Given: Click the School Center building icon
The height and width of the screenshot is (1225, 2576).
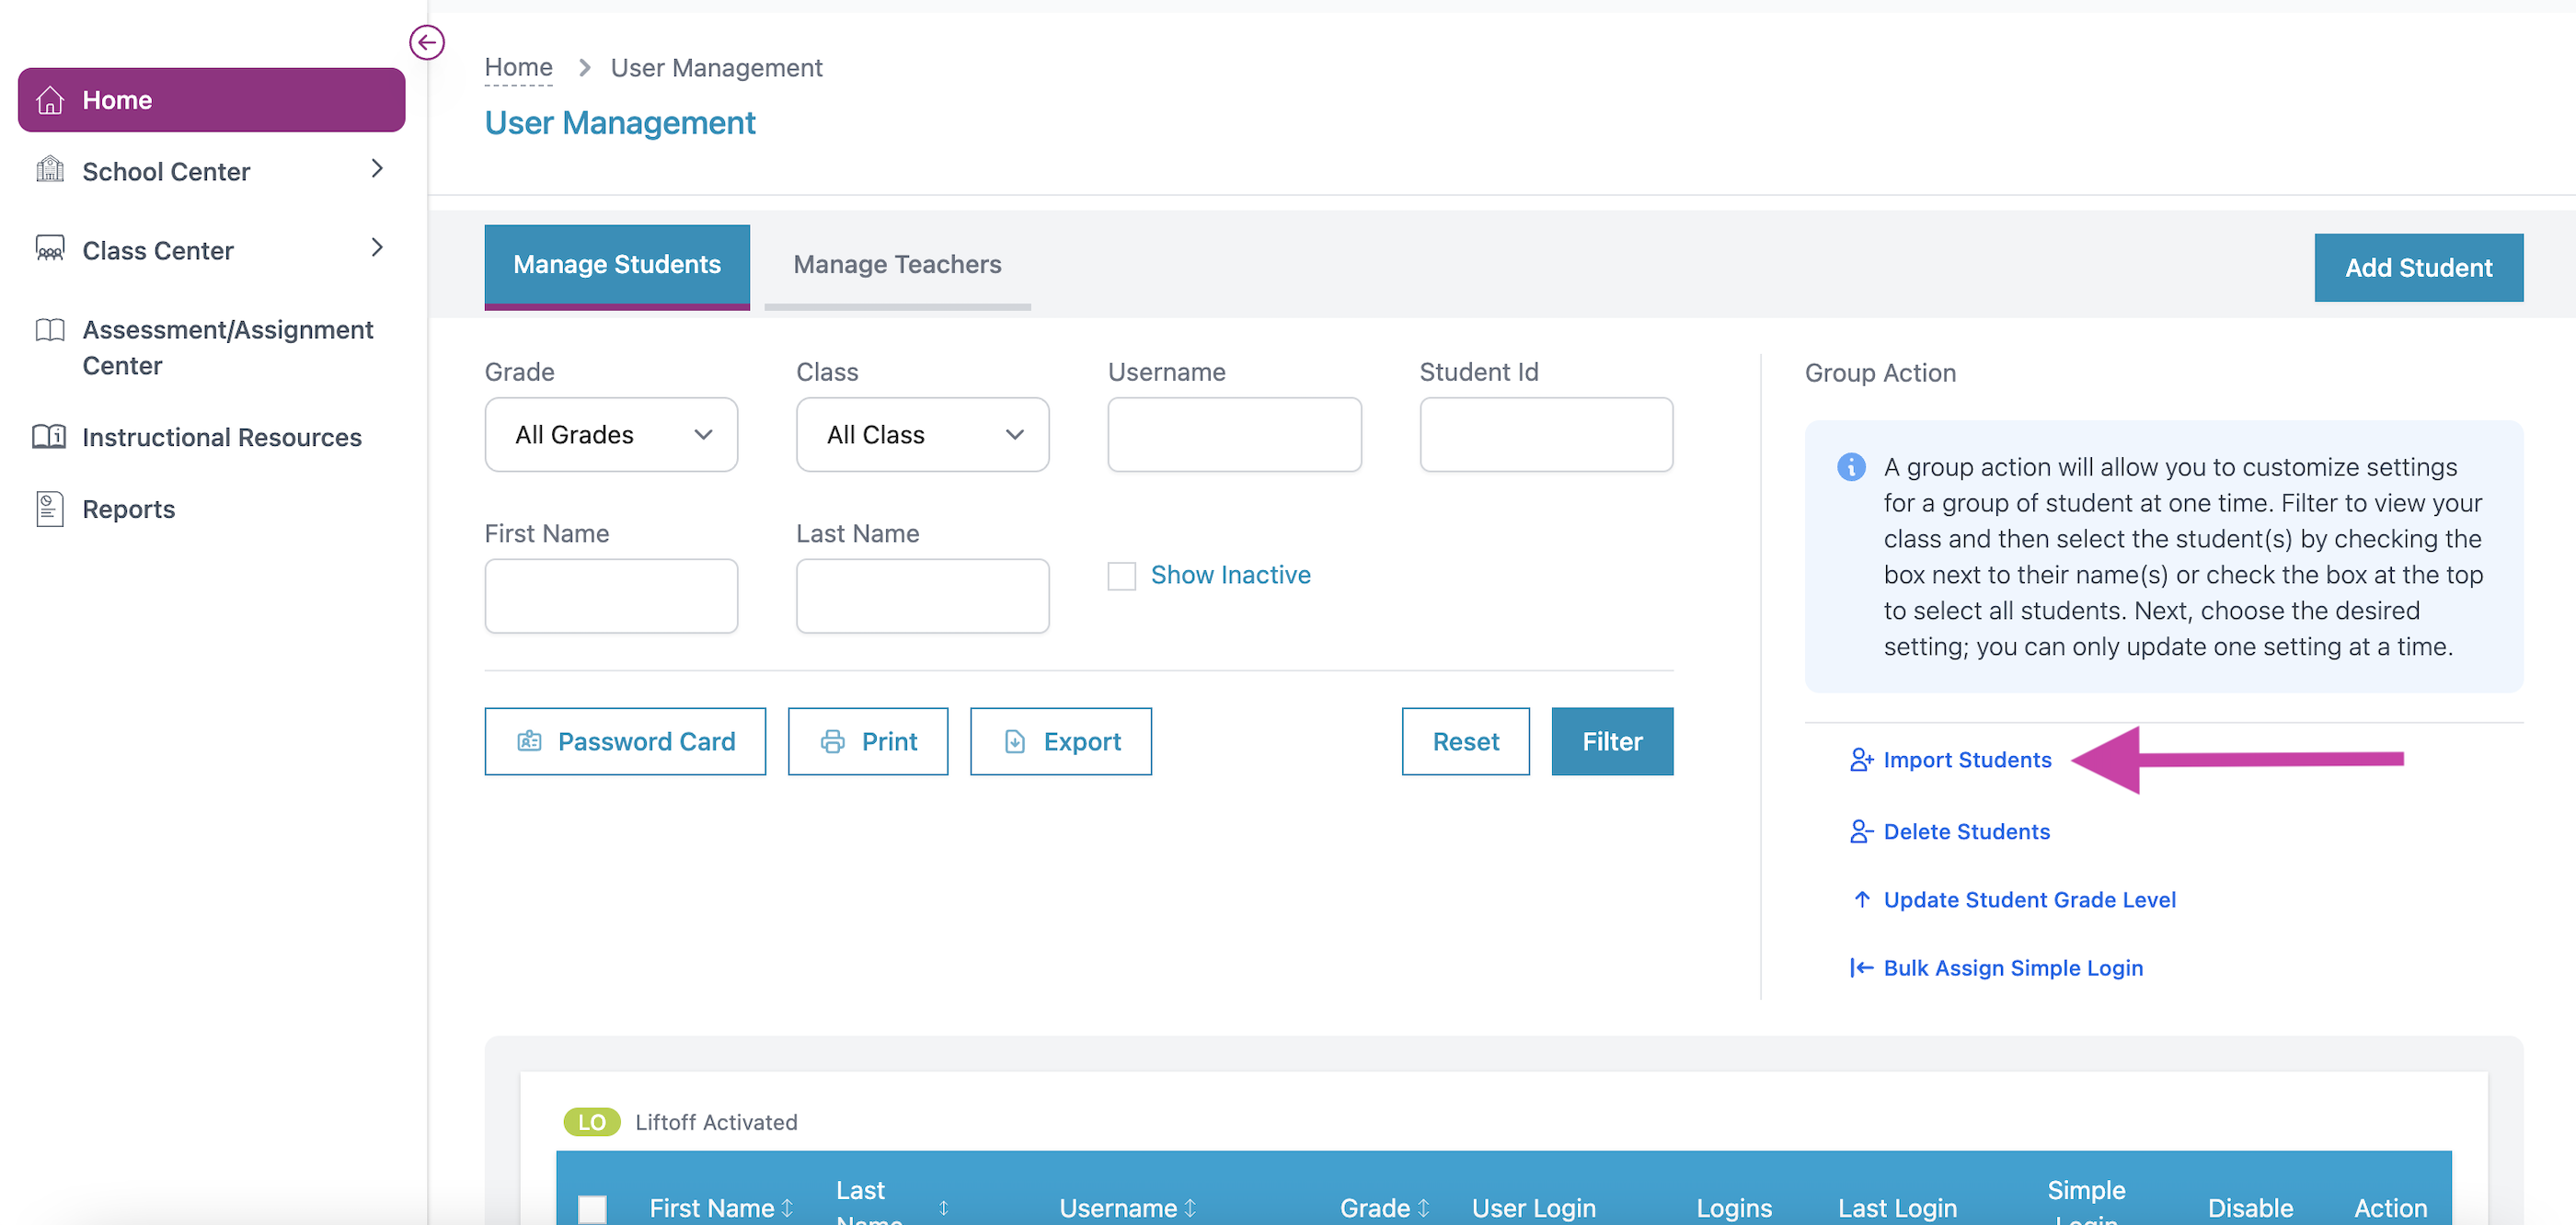Looking at the screenshot, I should [50, 170].
